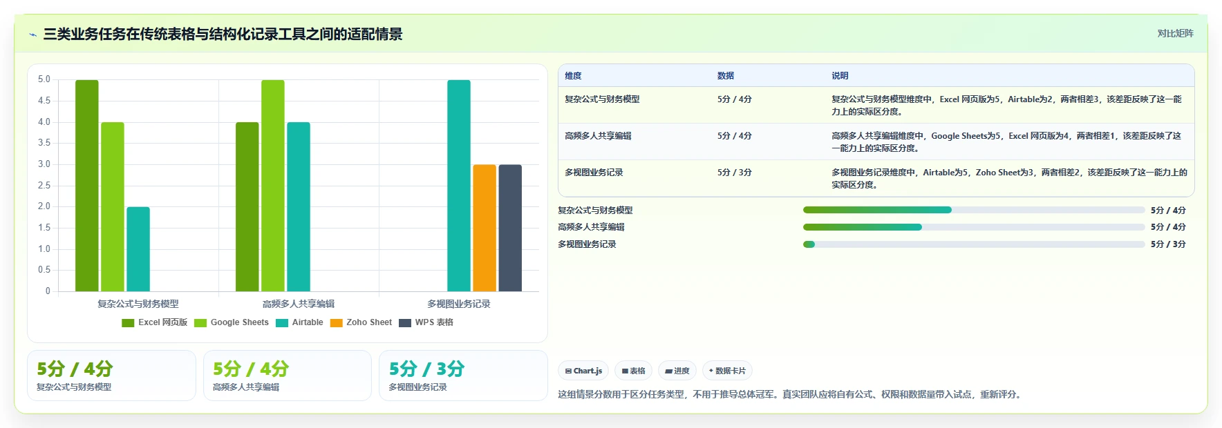This screenshot has height=428, width=1222.
Task: Toggle the Excel 网页版 legend entry
Action: pos(154,322)
